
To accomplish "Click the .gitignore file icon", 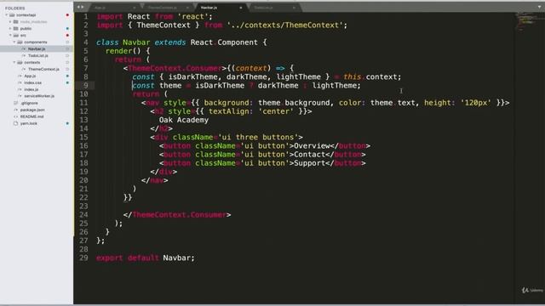I will pos(15,103).
